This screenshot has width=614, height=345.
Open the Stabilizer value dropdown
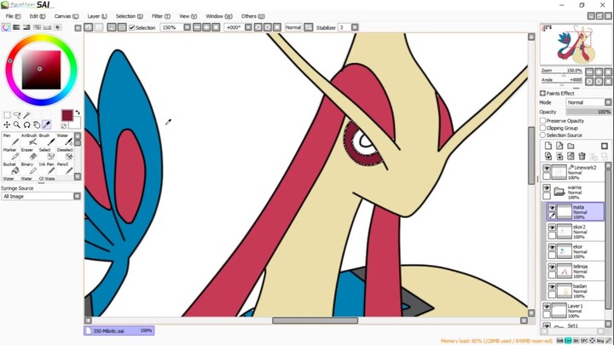tap(355, 27)
